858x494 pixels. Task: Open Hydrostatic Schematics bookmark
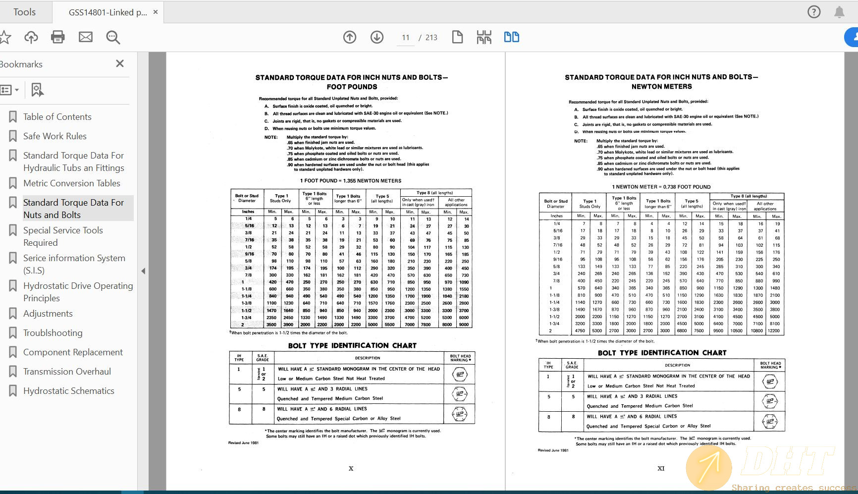[x=69, y=391]
